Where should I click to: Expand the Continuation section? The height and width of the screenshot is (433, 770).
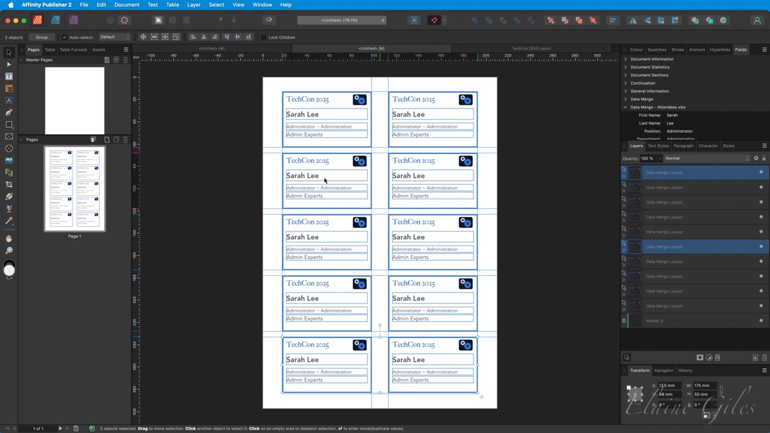tap(626, 83)
